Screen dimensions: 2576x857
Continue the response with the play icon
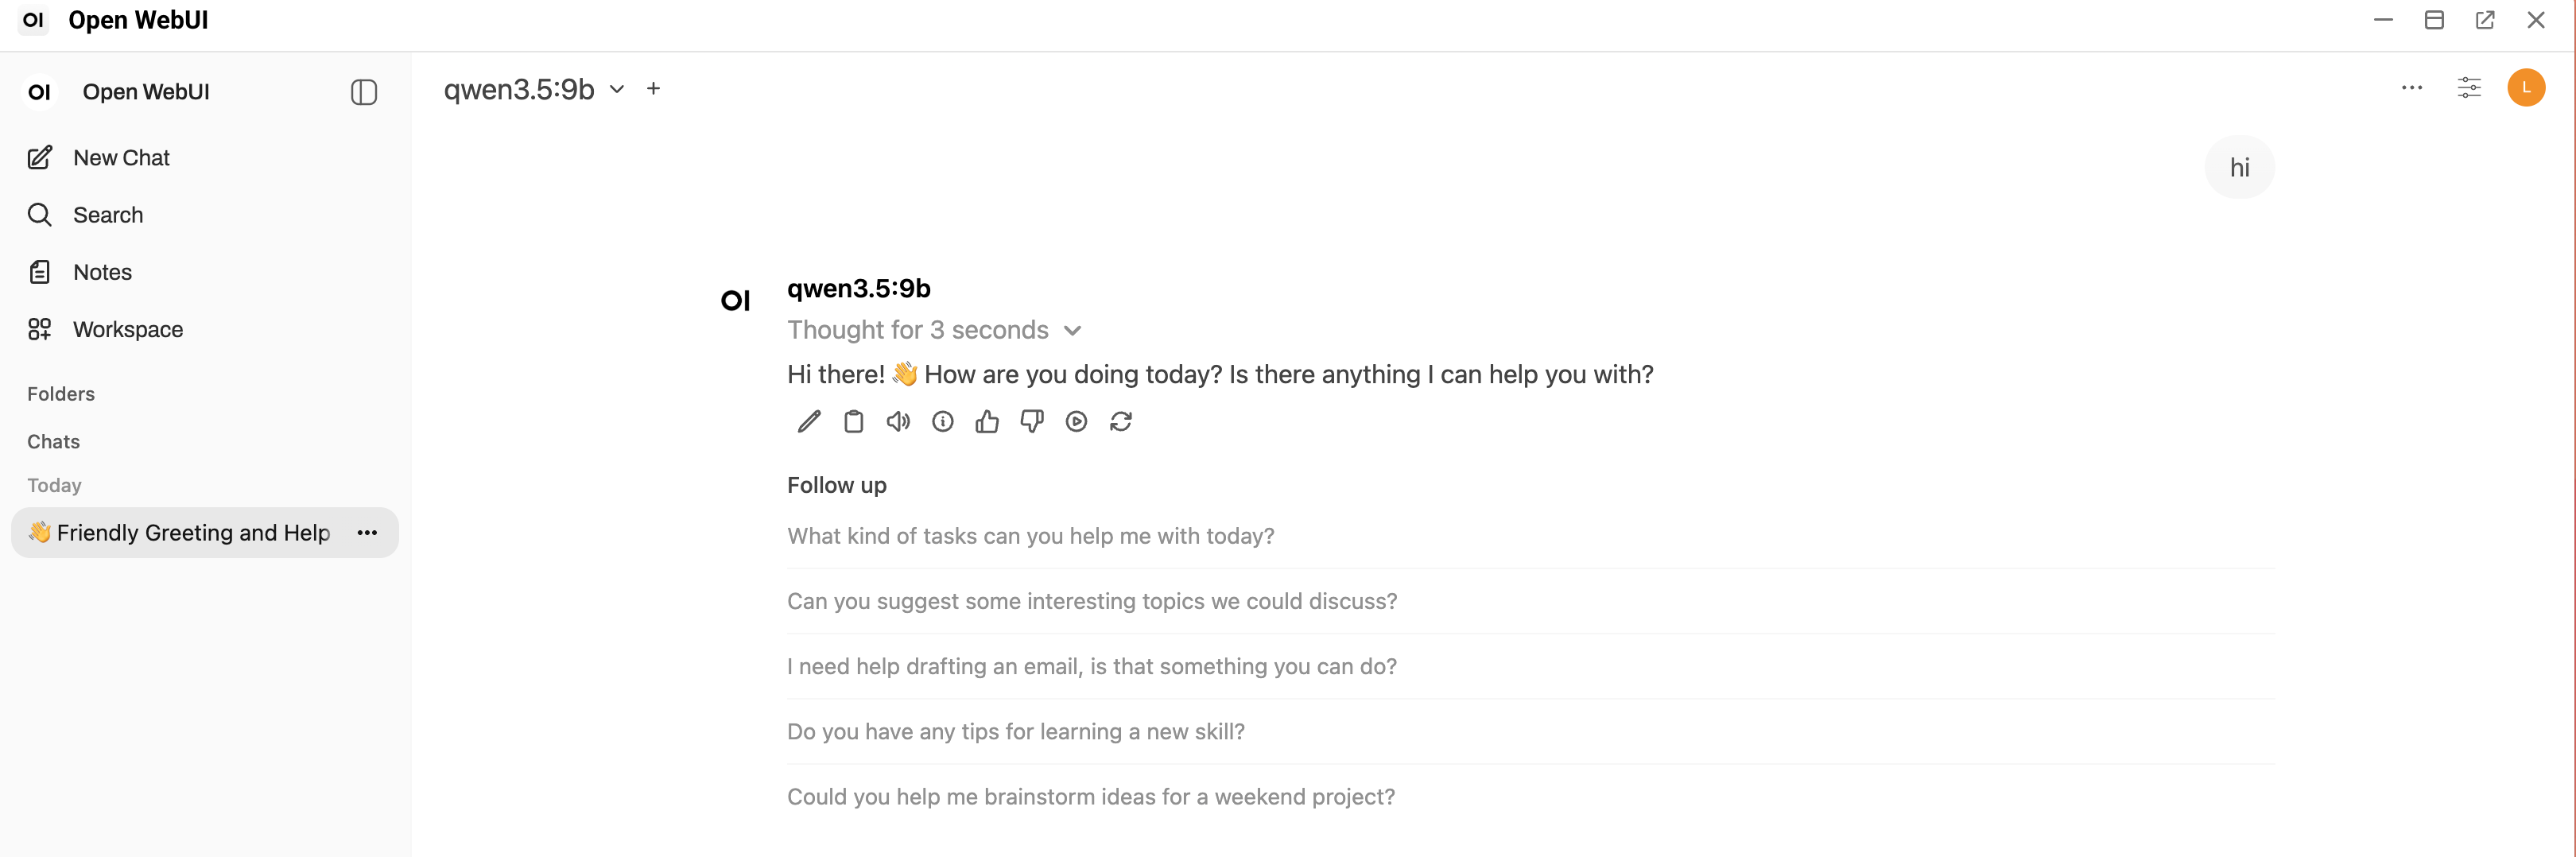pyautogui.click(x=1076, y=421)
